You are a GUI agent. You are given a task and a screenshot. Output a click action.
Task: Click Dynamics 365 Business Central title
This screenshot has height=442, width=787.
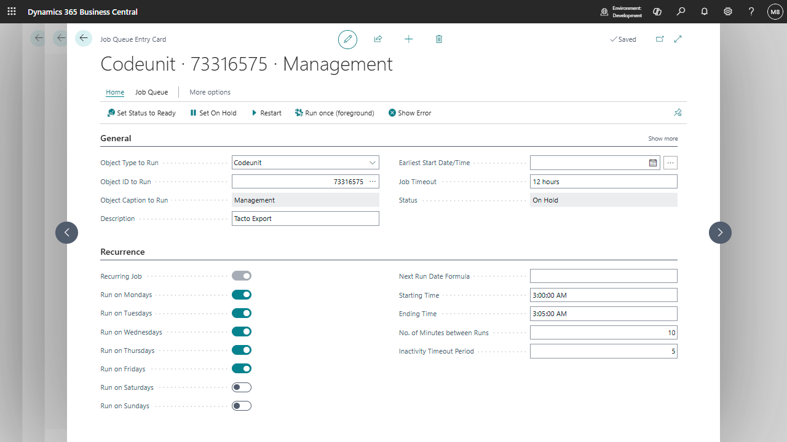[82, 12]
